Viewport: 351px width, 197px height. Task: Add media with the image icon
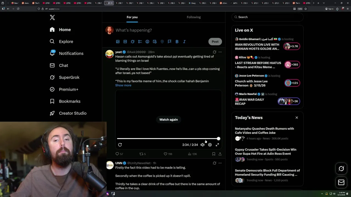click(118, 42)
